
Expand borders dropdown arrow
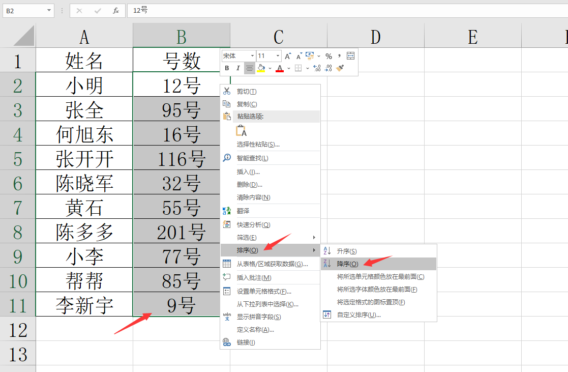[x=307, y=68]
